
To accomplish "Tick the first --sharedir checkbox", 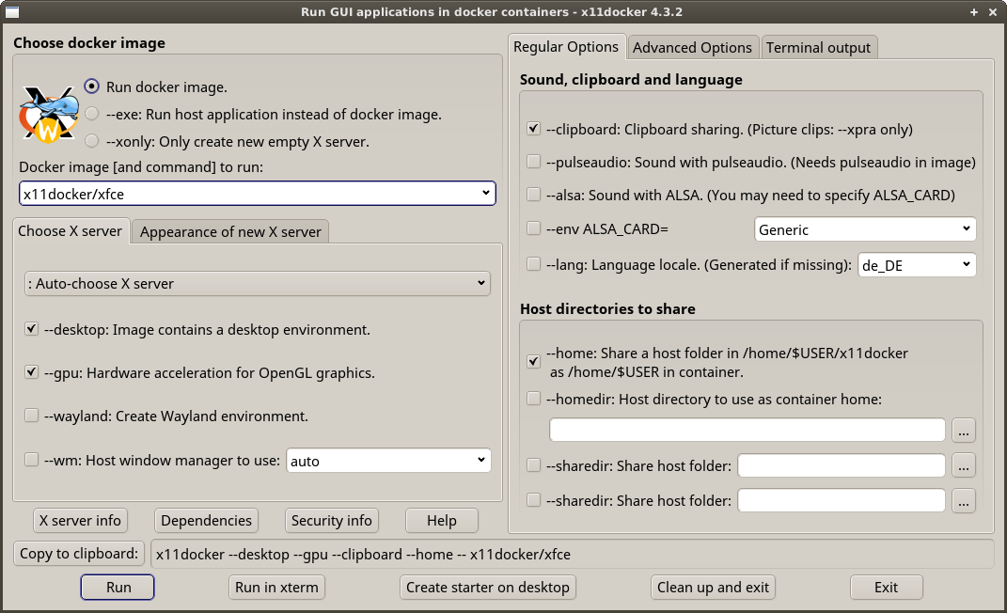I will click(x=534, y=464).
